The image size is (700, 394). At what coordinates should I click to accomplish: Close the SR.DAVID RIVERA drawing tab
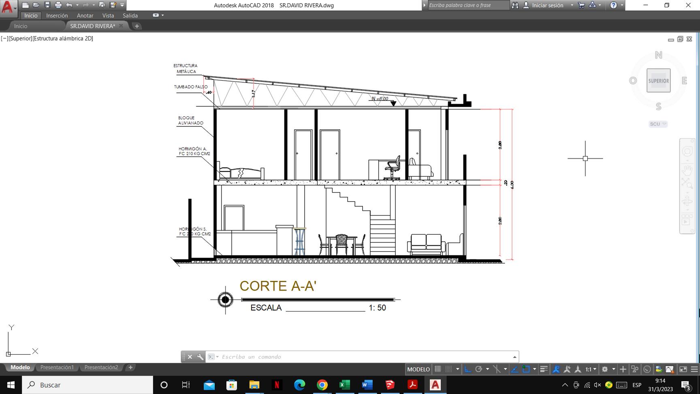pyautogui.click(x=121, y=26)
